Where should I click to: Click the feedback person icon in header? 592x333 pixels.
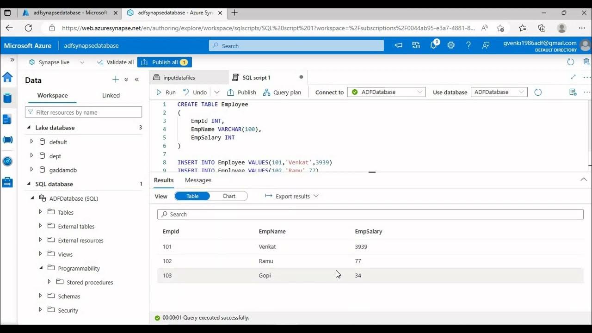tap(486, 45)
